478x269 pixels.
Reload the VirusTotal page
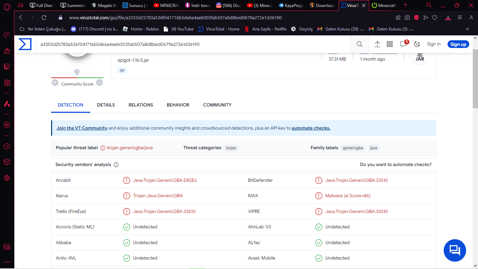coord(44,18)
